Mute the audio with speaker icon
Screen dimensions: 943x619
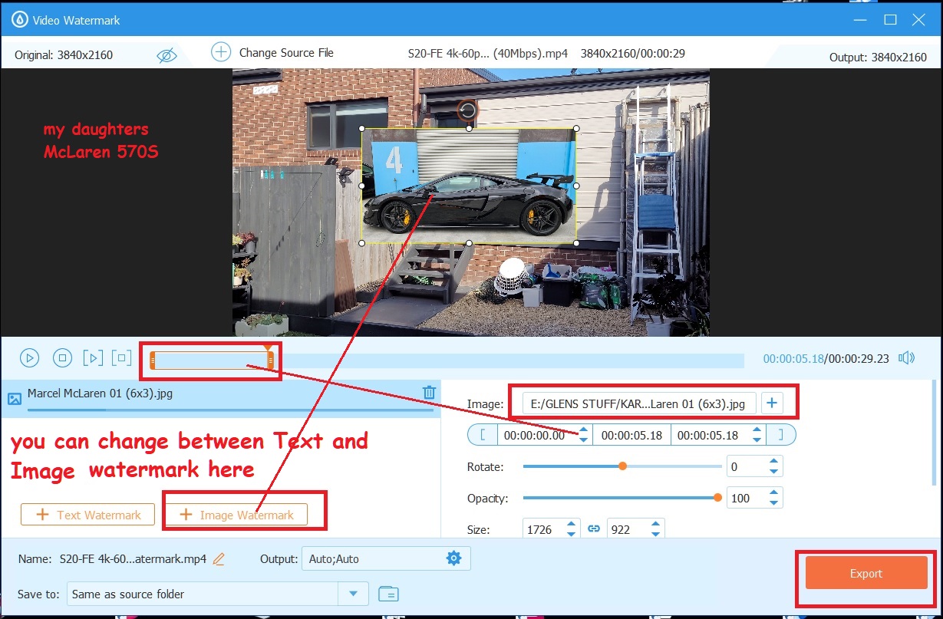point(907,358)
